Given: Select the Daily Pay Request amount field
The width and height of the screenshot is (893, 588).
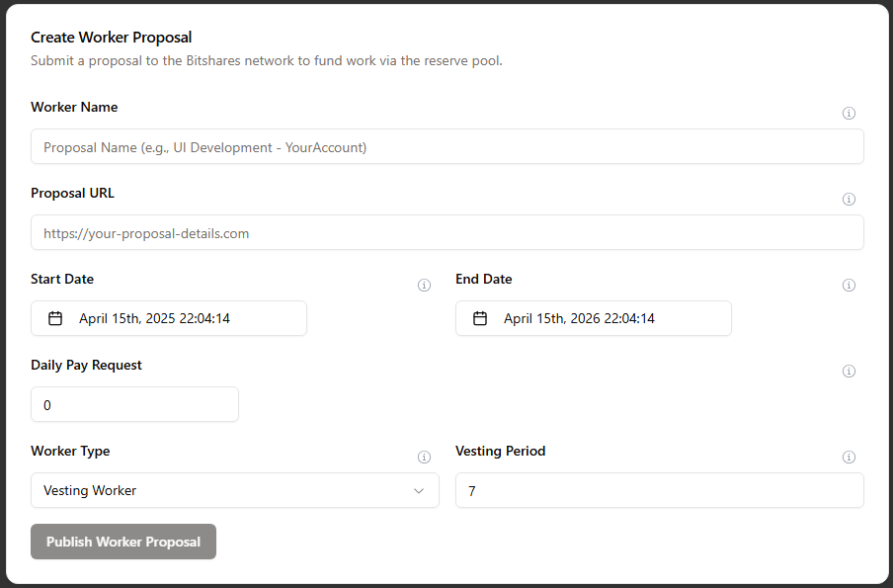Looking at the screenshot, I should pyautogui.click(x=134, y=404).
